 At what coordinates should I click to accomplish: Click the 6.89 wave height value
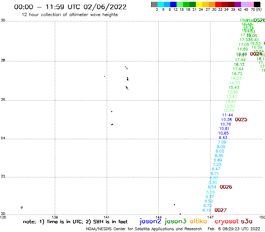tap(218, 160)
